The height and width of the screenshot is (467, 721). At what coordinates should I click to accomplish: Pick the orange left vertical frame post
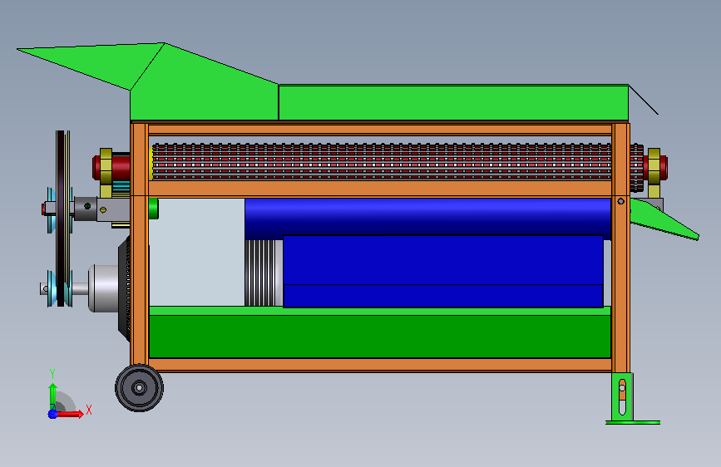point(140,243)
